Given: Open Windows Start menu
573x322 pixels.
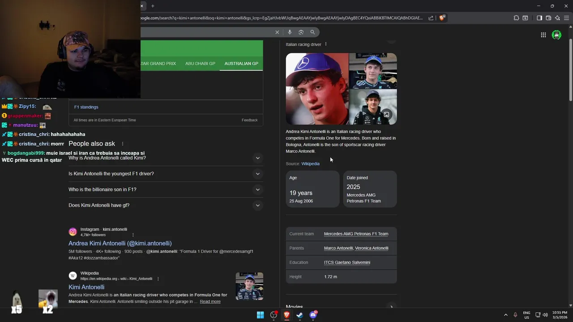Looking at the screenshot, I should [260, 315].
